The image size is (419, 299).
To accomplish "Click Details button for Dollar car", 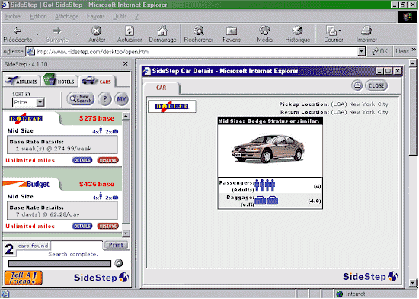I will [82, 160].
